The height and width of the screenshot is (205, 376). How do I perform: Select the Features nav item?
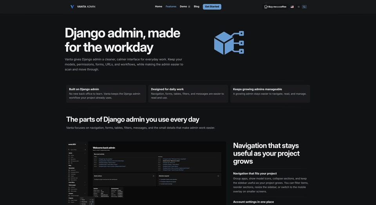click(x=171, y=7)
